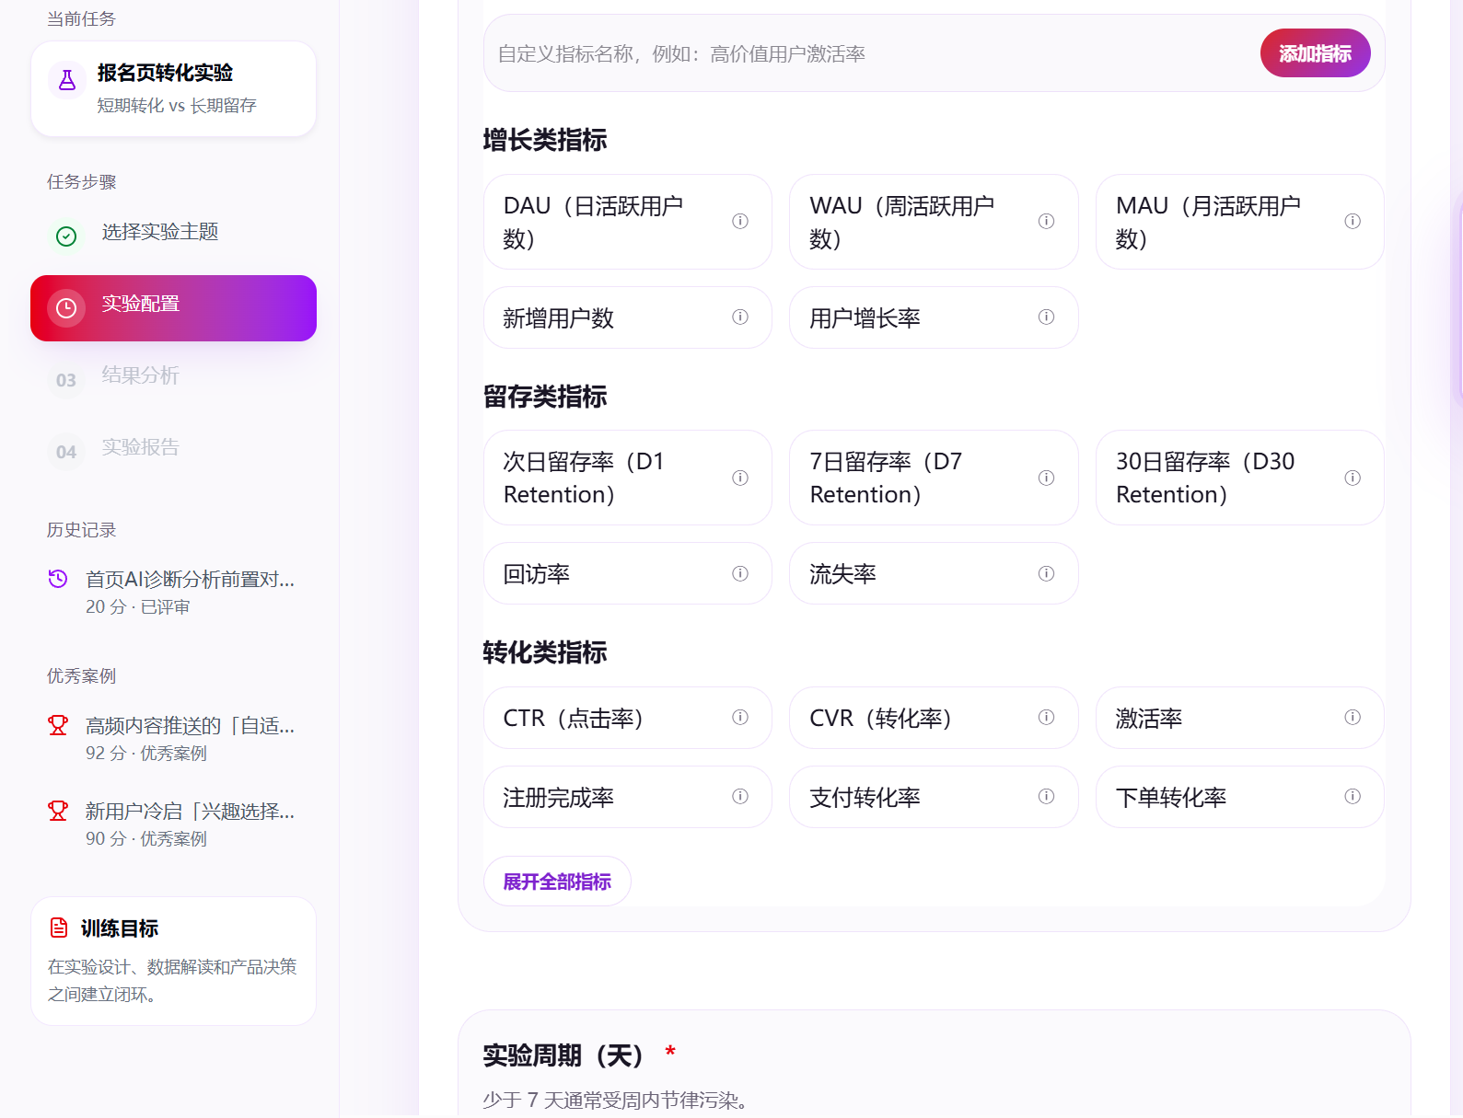Open the 实验配置 step

click(x=173, y=308)
